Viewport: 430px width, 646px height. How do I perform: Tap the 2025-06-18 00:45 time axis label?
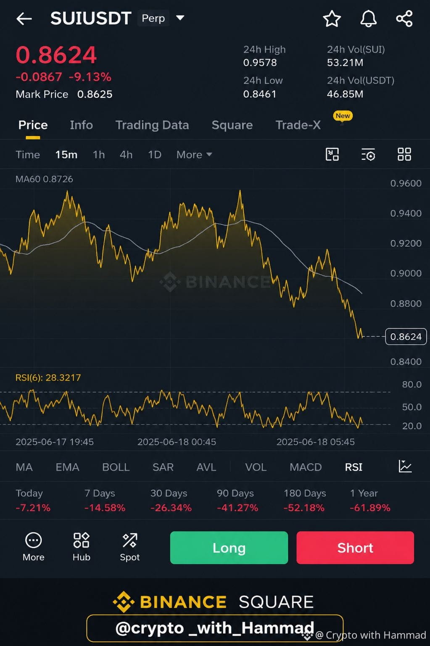point(177,442)
